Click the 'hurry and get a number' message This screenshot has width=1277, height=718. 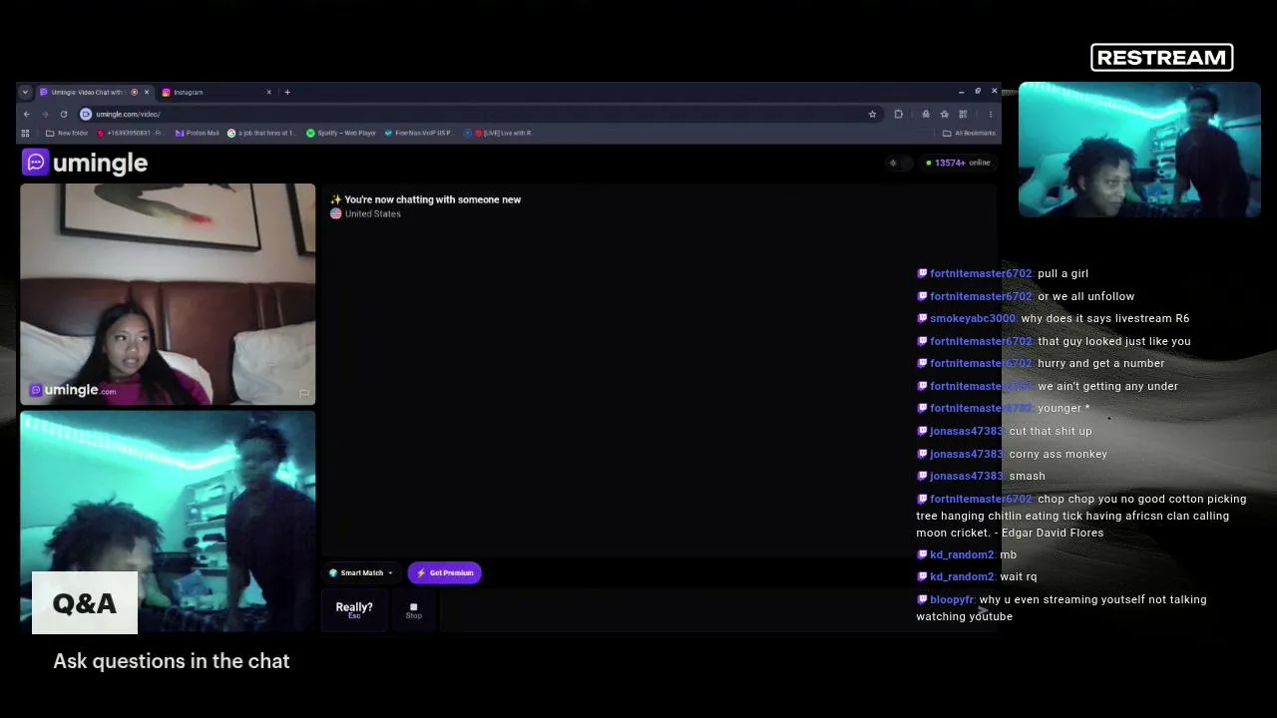pyautogui.click(x=1101, y=363)
